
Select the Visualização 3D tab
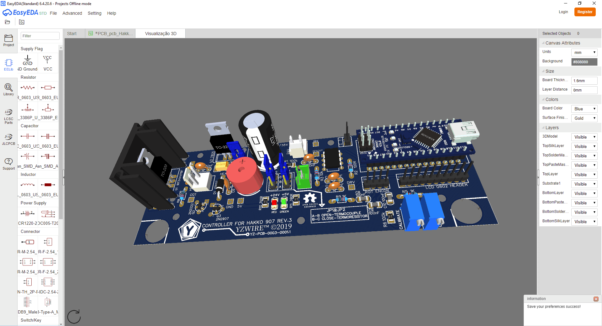point(161,34)
